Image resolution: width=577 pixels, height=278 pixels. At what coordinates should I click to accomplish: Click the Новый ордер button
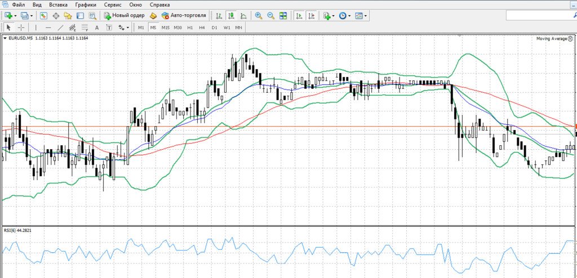pos(124,16)
